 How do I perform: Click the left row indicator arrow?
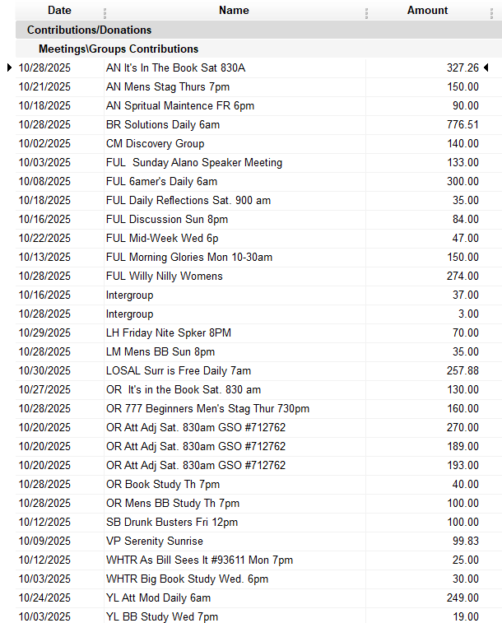click(9, 67)
